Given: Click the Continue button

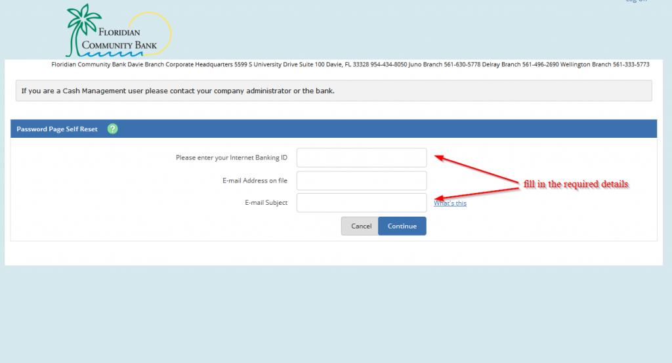Looking at the screenshot, I should pos(402,226).
